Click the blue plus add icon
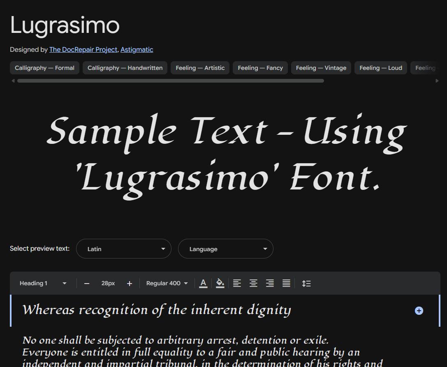 (419, 311)
